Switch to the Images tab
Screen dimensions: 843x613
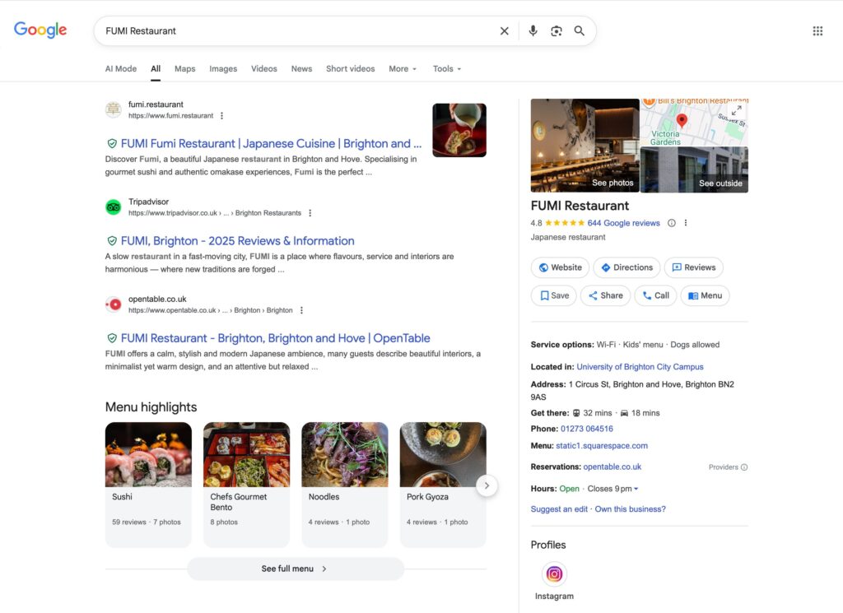[x=223, y=69]
